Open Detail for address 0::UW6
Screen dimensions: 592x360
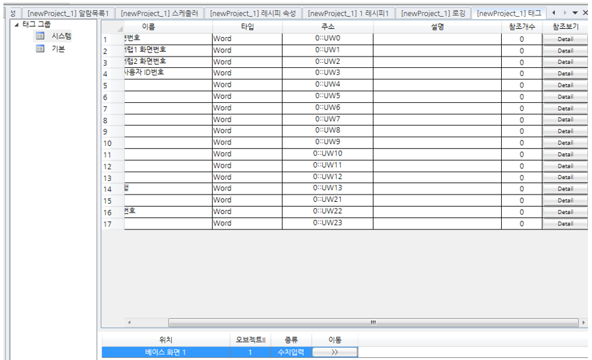point(565,108)
